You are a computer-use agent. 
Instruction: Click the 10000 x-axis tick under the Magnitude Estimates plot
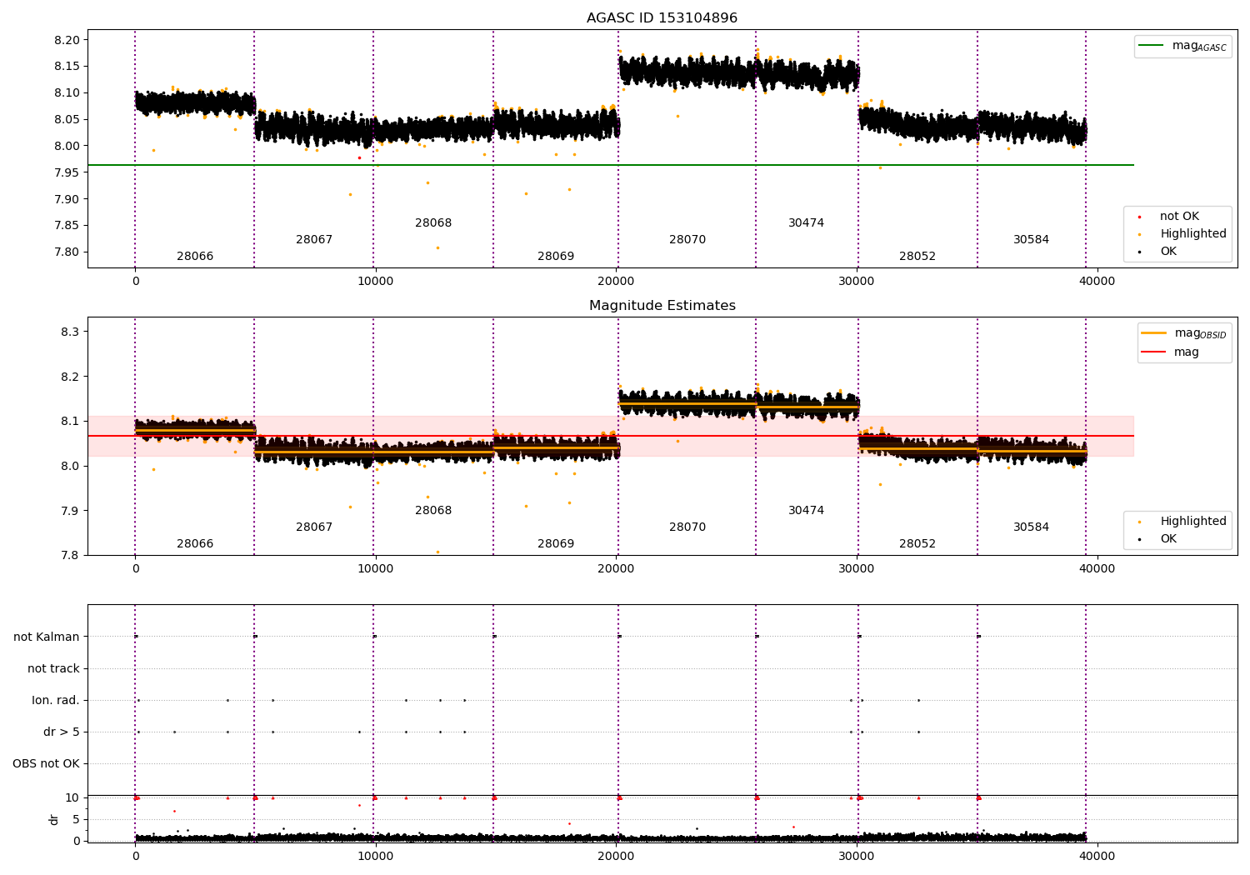pos(376,568)
